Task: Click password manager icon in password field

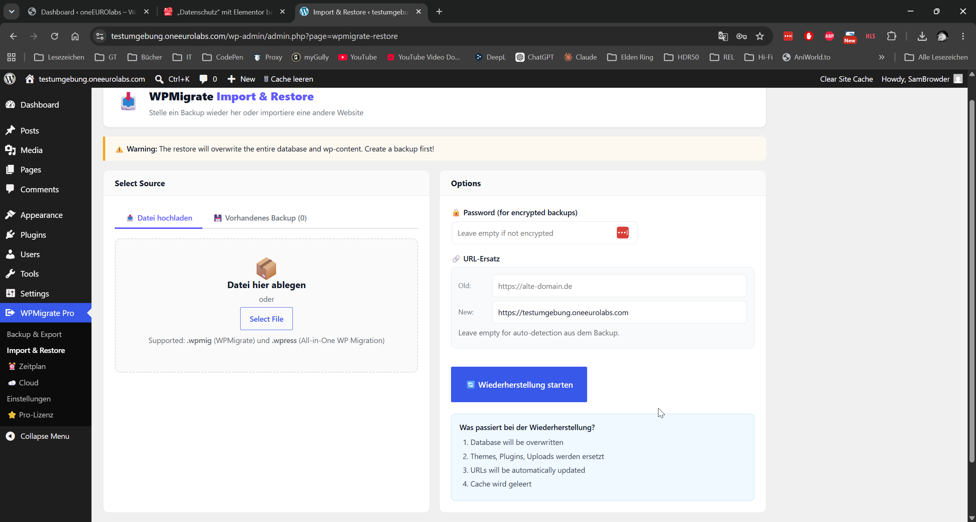Action: (623, 233)
